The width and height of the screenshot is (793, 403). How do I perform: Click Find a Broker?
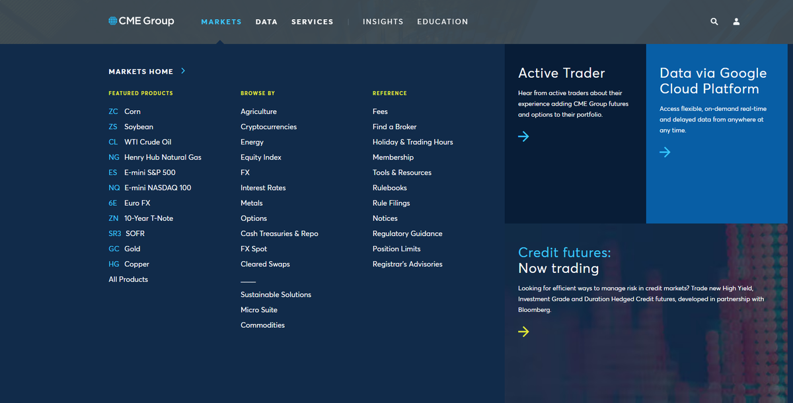[395, 127]
